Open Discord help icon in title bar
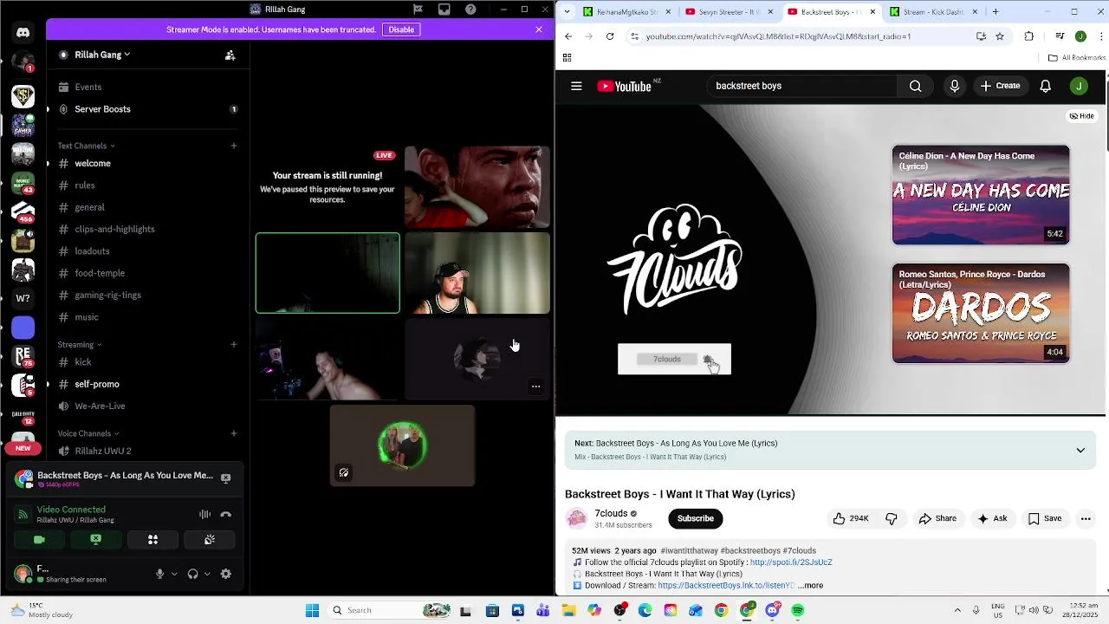 [470, 10]
